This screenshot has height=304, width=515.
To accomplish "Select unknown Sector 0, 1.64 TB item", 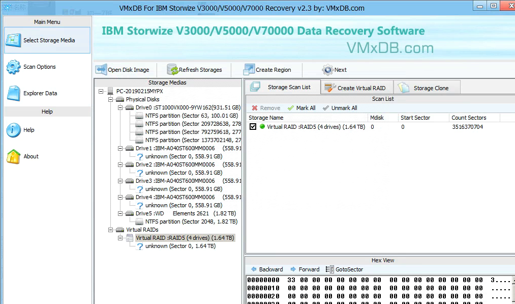I will [x=180, y=246].
